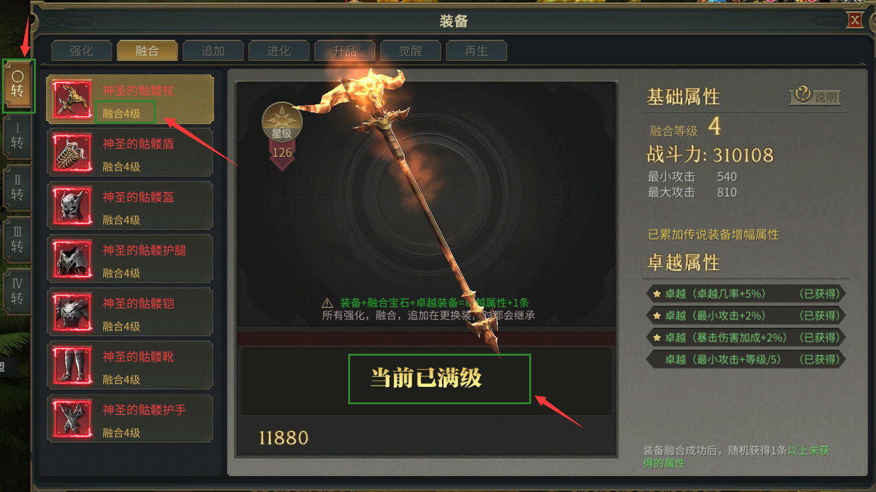
Task: Switch to the 强化 tab
Action: pyautogui.click(x=82, y=51)
